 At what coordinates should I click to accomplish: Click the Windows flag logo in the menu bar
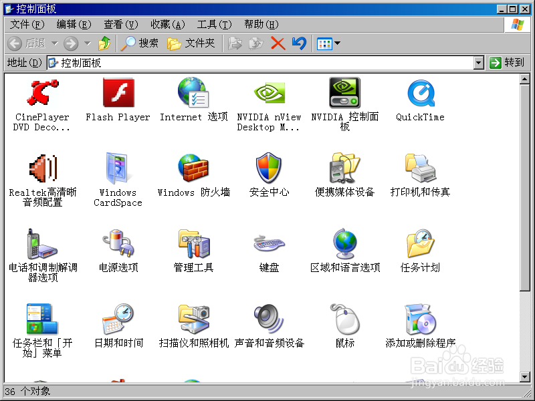tap(517, 25)
